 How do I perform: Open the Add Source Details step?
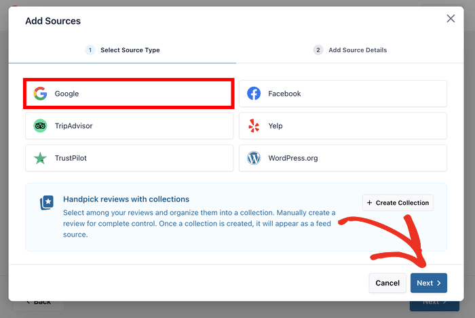click(356, 50)
